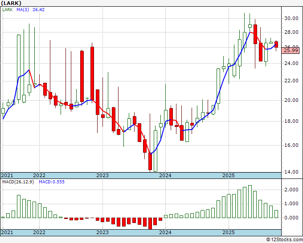The width and height of the screenshot is (303, 243).
Task: Click the MA(3) indicator label
Action: (x=23, y=10)
